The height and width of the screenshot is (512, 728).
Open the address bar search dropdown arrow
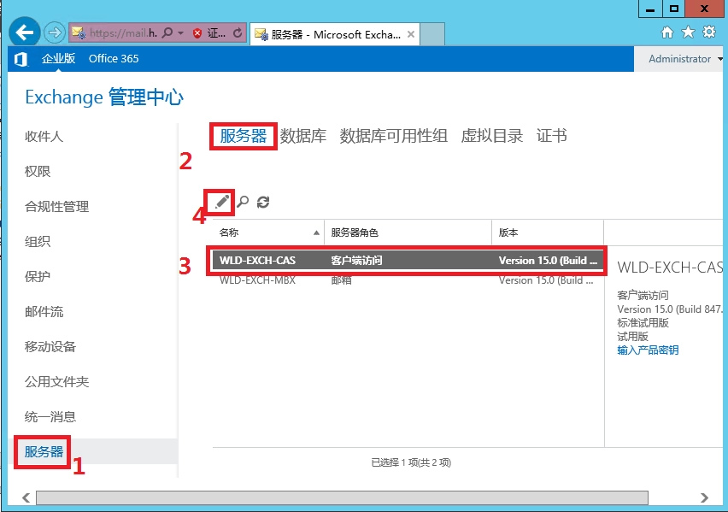[181, 33]
